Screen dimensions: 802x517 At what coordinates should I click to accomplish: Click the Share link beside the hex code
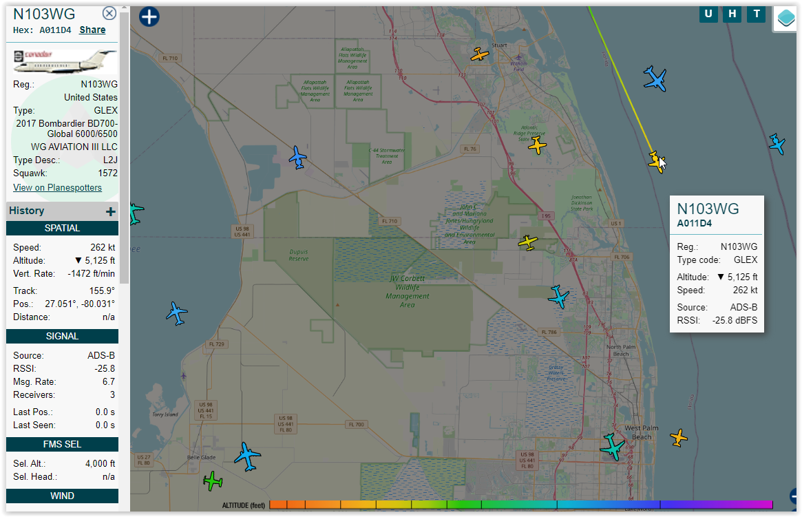(x=92, y=30)
